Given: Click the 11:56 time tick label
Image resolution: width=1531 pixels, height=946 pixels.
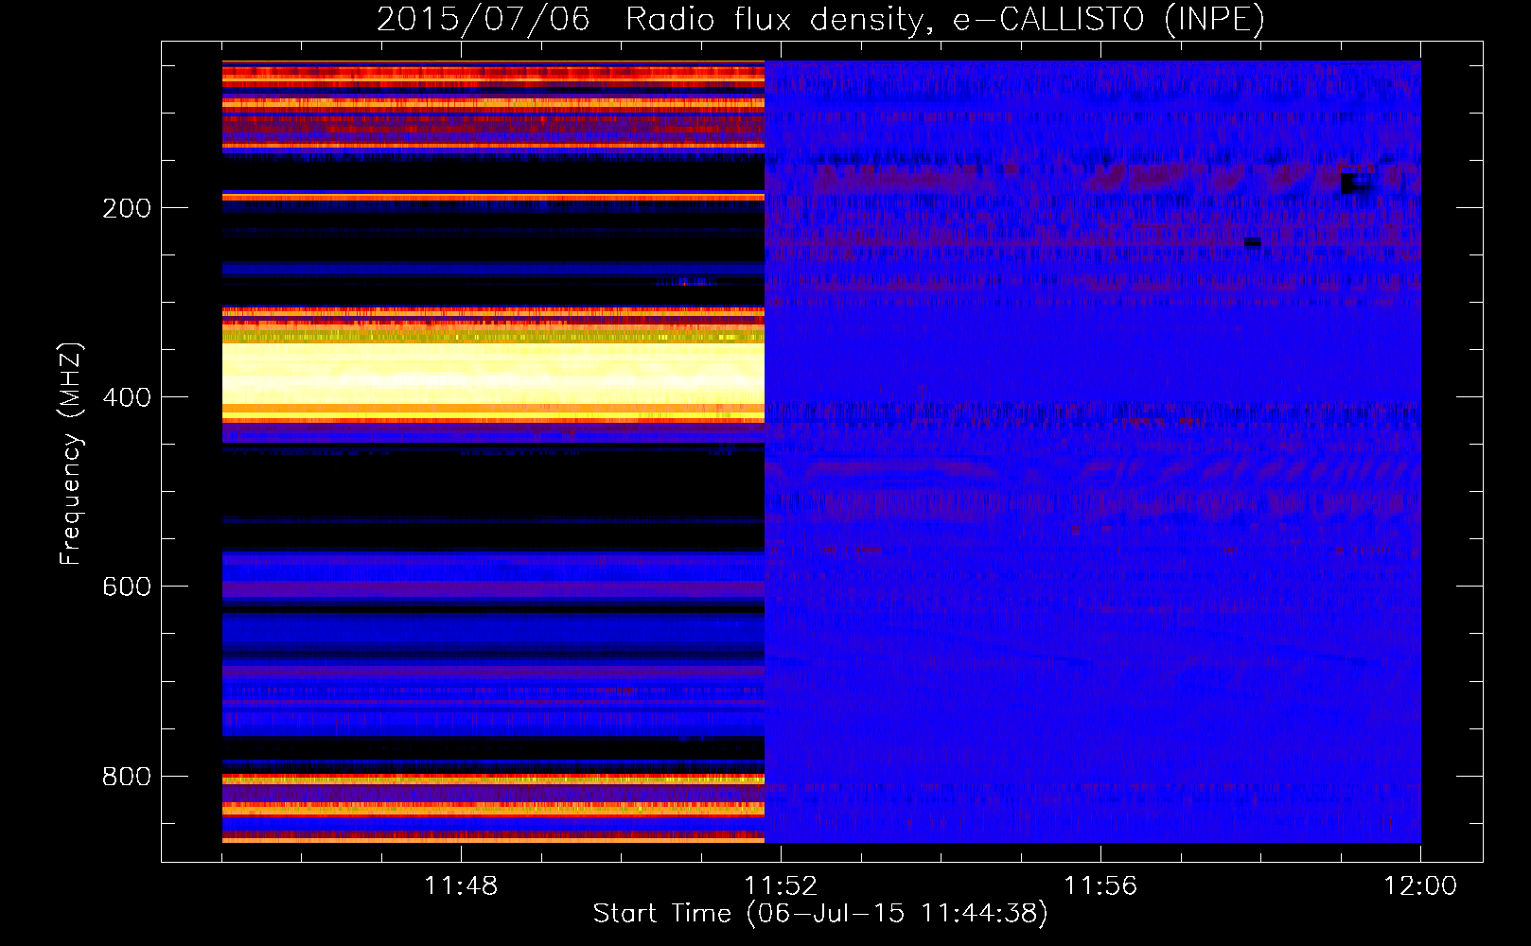Looking at the screenshot, I should [1100, 886].
